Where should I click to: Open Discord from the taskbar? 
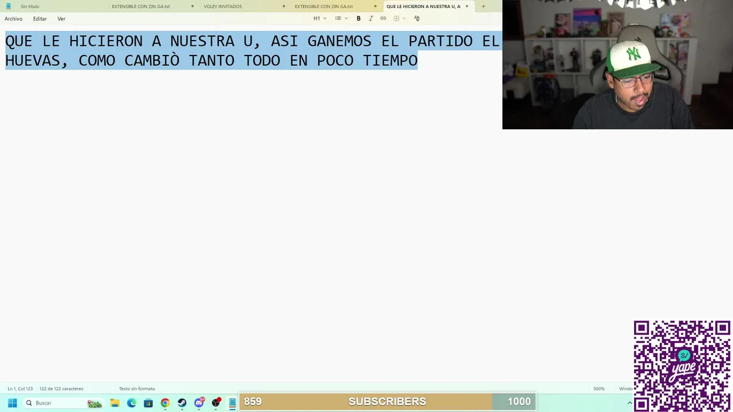pyautogui.click(x=199, y=403)
